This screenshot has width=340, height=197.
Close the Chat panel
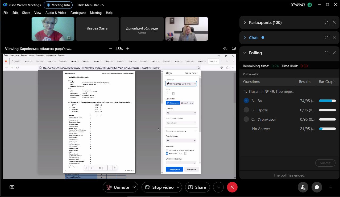(x=334, y=37)
